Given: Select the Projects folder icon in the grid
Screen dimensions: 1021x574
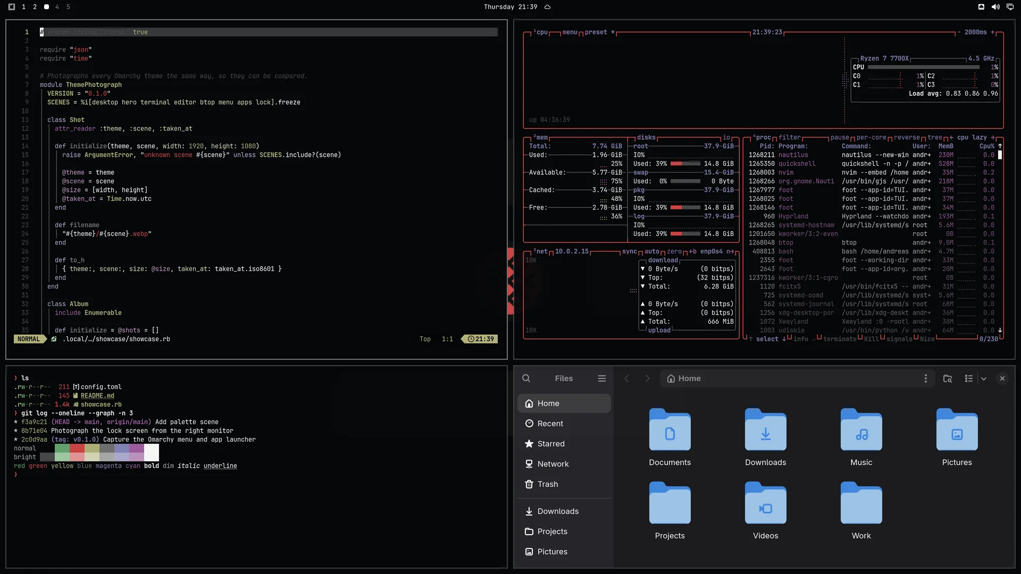Looking at the screenshot, I should 670,503.
